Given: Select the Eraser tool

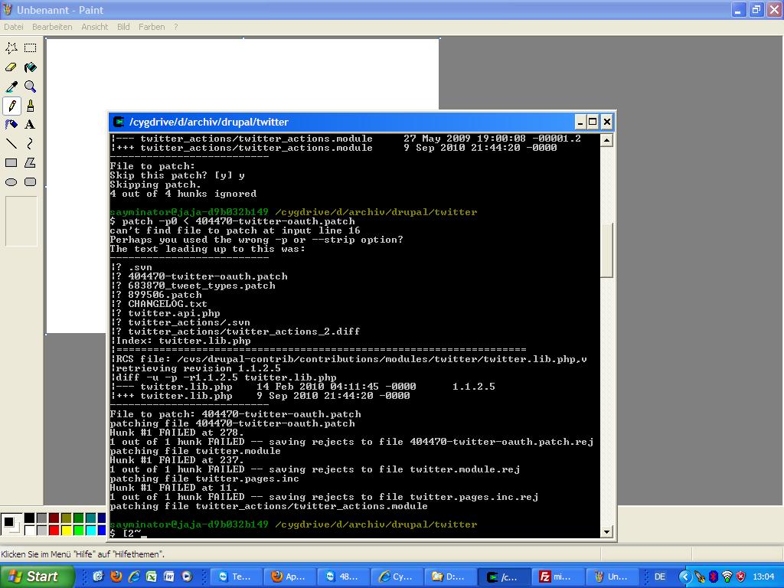Looking at the screenshot, I should (x=11, y=67).
